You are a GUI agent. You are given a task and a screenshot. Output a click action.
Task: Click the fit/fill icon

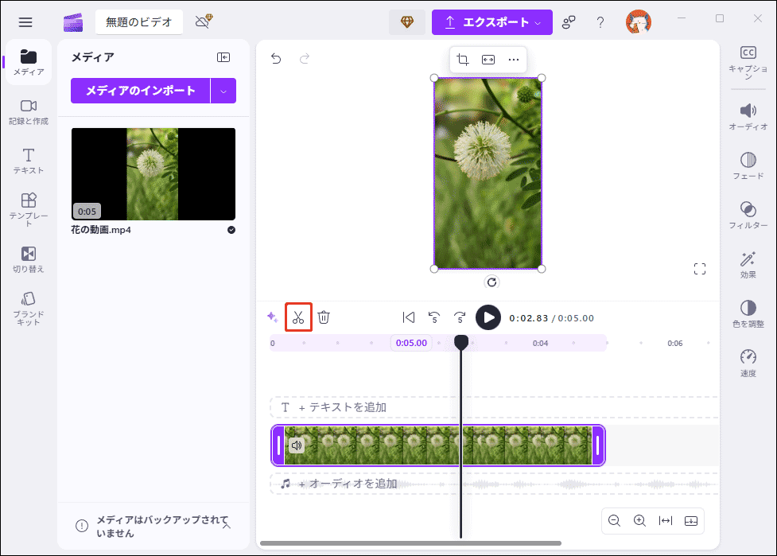[488, 60]
